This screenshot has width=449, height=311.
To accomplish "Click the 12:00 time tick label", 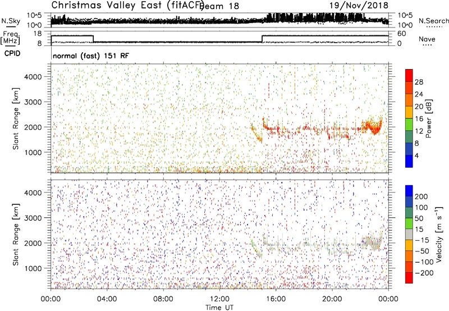I will (x=219, y=299).
